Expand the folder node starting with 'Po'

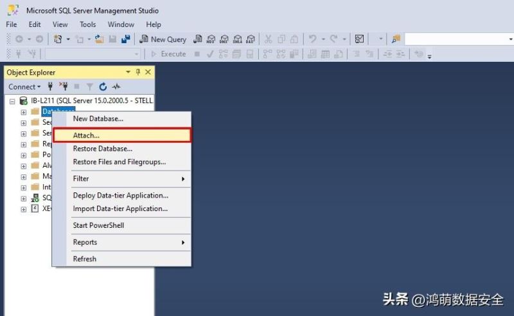click(x=24, y=155)
